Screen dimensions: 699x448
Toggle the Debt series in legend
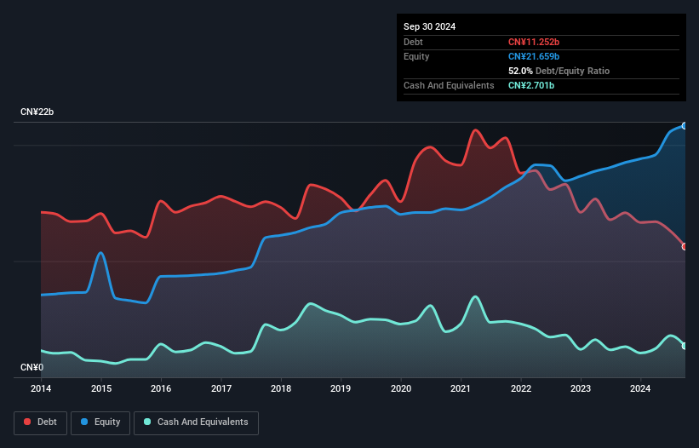click(41, 422)
